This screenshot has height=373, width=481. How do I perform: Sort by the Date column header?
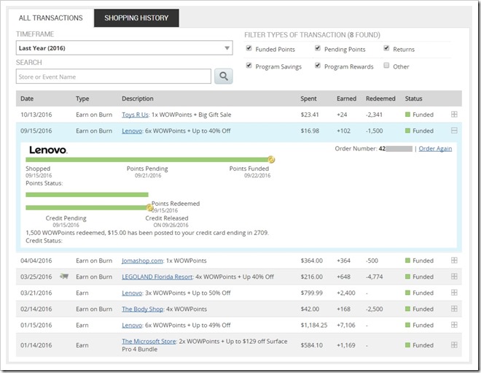click(27, 99)
